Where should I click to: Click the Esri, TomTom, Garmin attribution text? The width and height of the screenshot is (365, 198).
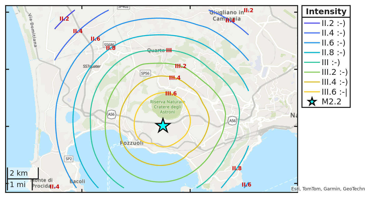click(x=328, y=189)
